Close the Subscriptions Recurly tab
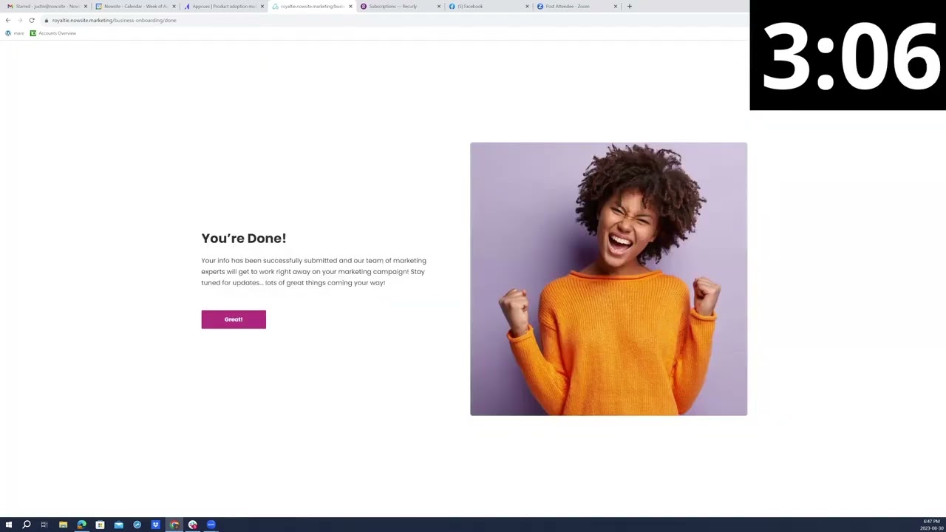 (x=438, y=6)
